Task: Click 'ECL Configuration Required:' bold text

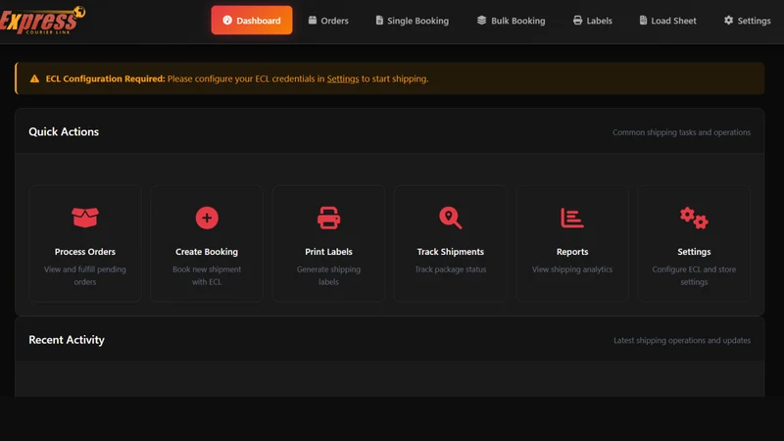Action: point(105,78)
